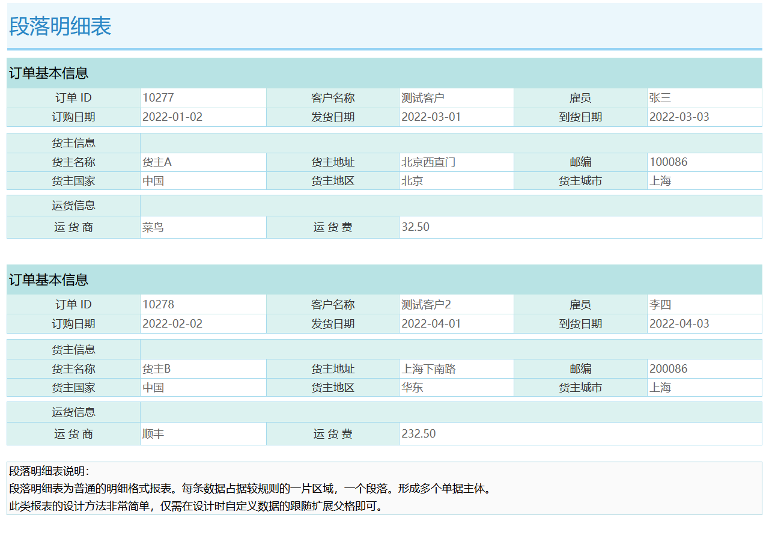
Task: Click shipper name 货主B
Action: pos(157,368)
